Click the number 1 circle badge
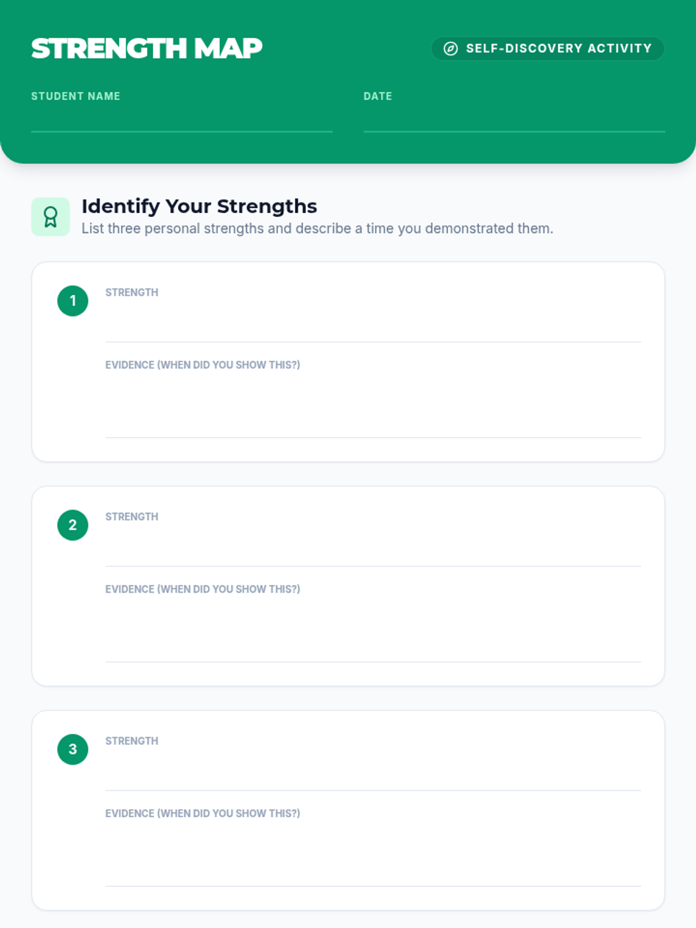Viewport: 696px width, 928px height. tap(72, 300)
